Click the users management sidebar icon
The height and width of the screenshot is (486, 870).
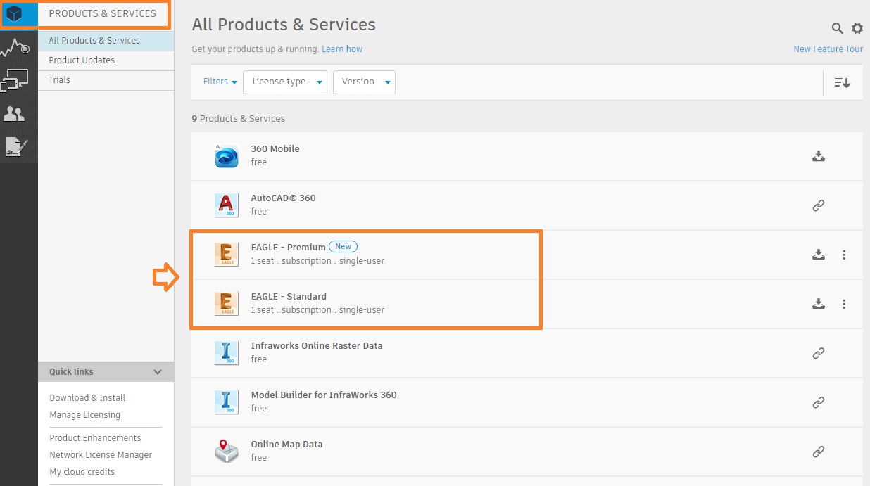(15, 114)
